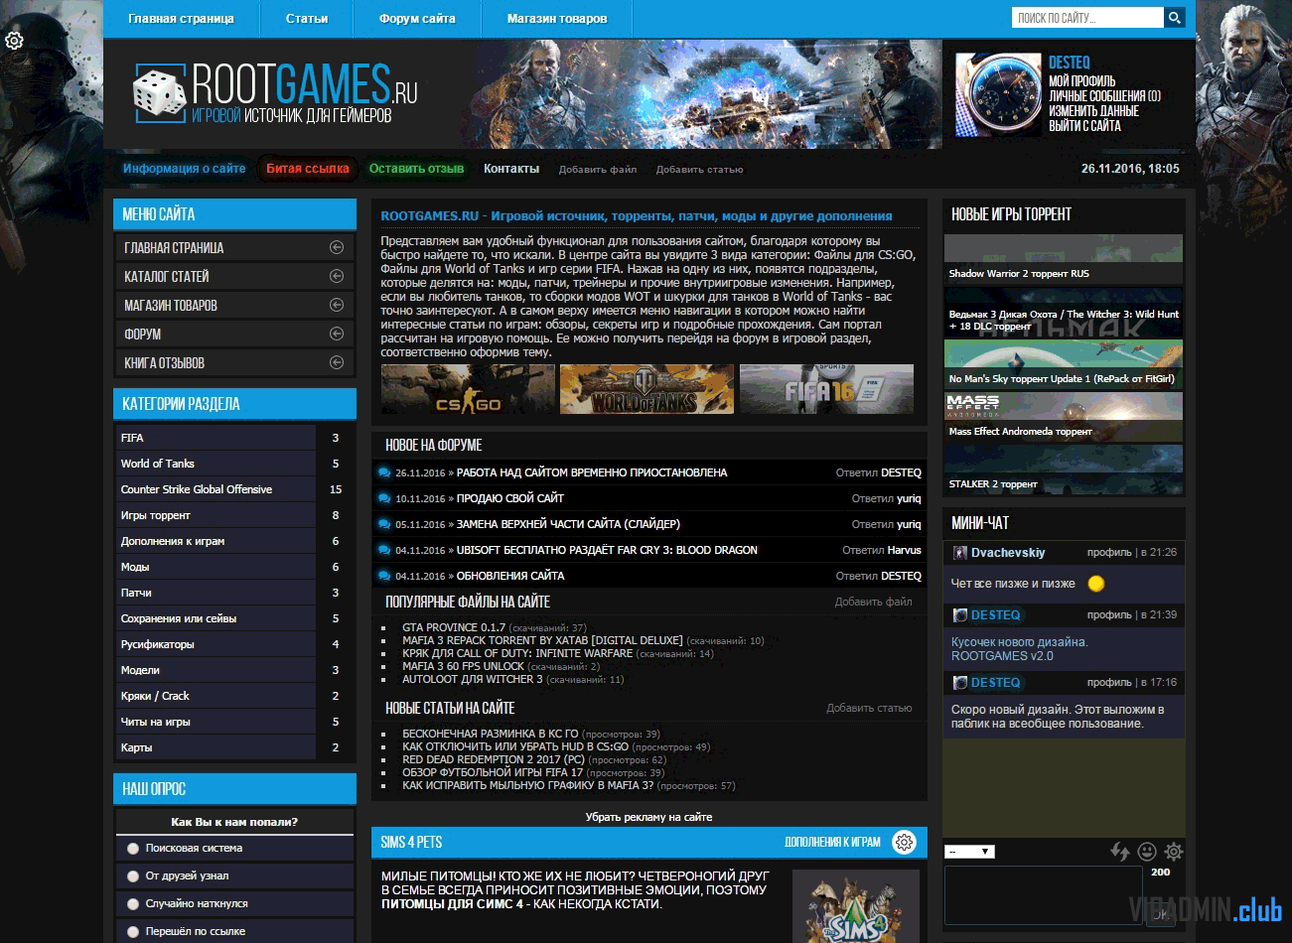Click arrow icon beside Главная страница menu

coord(337,247)
